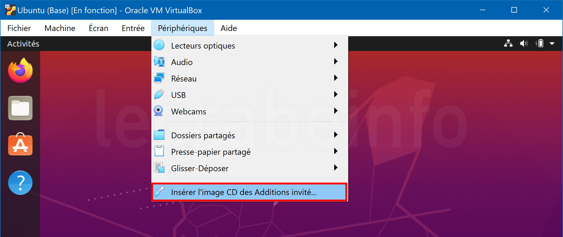Click the Guest Additions CD insert icon

(x=159, y=191)
